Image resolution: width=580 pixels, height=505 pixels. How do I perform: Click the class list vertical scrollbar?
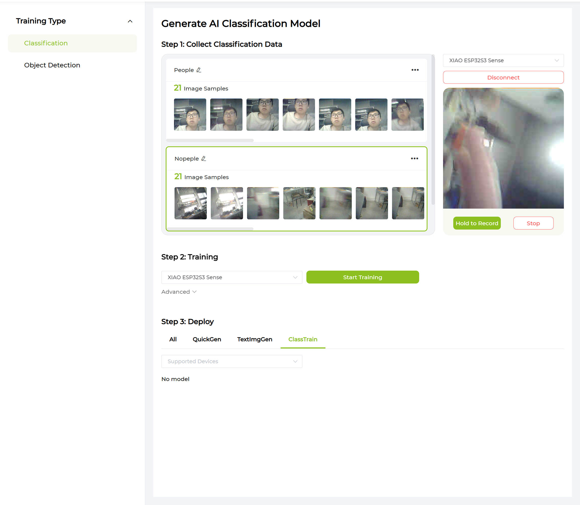[433, 130]
